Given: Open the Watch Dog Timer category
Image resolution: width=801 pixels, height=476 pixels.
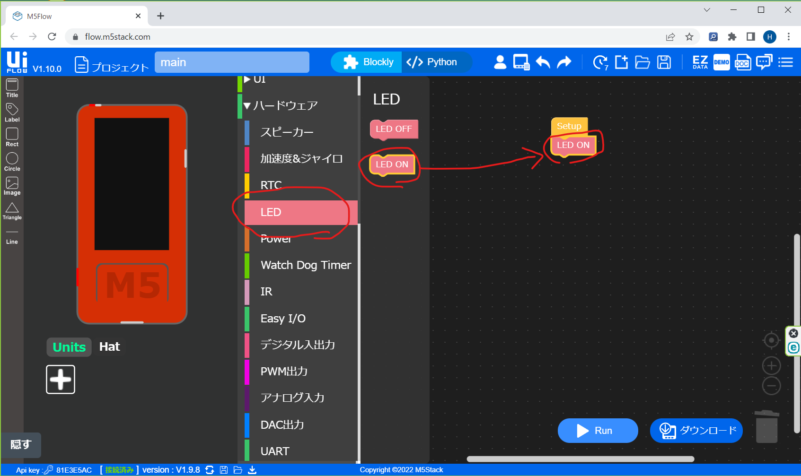Looking at the screenshot, I should [x=301, y=265].
